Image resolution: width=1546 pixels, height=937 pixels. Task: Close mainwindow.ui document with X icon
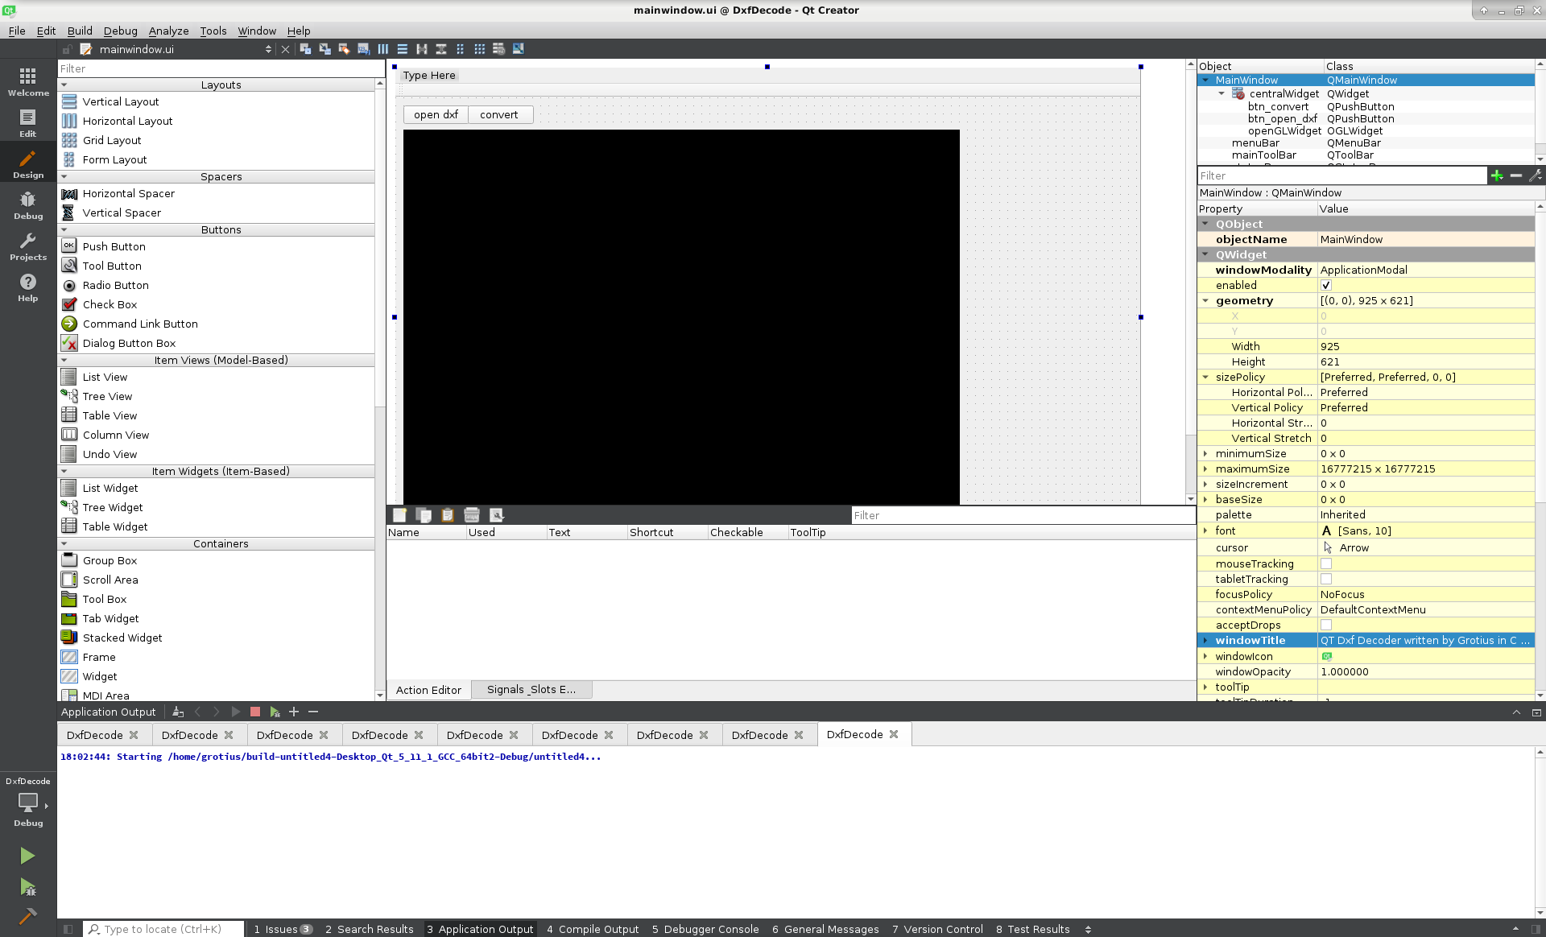pyautogui.click(x=285, y=49)
